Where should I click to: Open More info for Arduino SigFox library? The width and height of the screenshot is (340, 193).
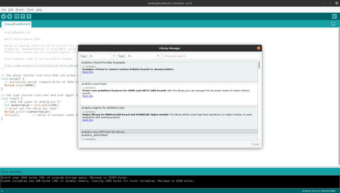point(88,120)
